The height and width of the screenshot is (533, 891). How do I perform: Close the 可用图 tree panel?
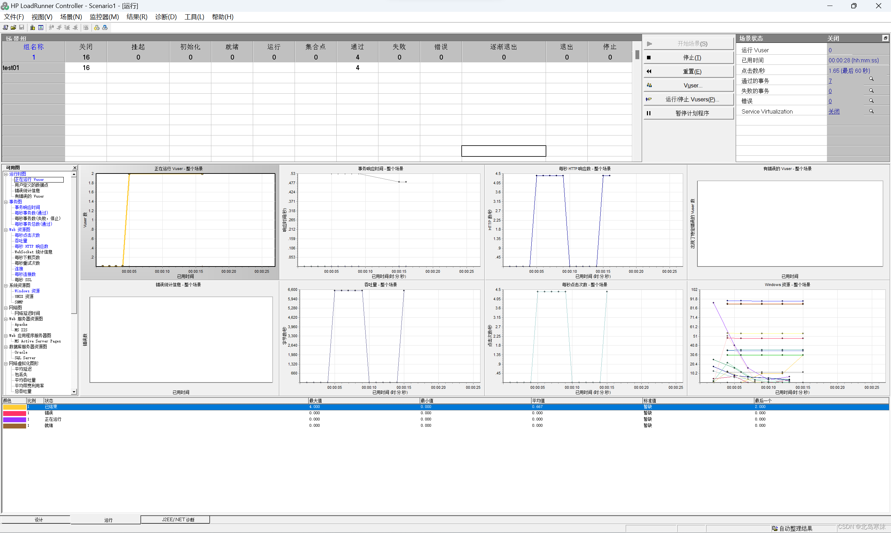click(75, 168)
